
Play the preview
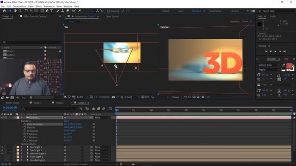(x=275, y=51)
